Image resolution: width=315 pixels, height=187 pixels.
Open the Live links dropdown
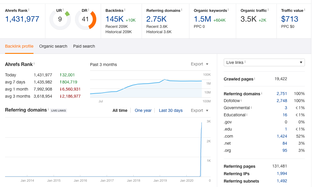pos(264,62)
